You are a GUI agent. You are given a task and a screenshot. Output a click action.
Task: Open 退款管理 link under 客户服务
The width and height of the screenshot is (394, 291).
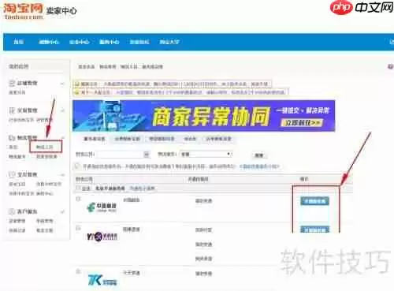(17, 221)
